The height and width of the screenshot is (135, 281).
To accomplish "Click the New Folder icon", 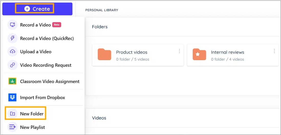I will point(12,114).
